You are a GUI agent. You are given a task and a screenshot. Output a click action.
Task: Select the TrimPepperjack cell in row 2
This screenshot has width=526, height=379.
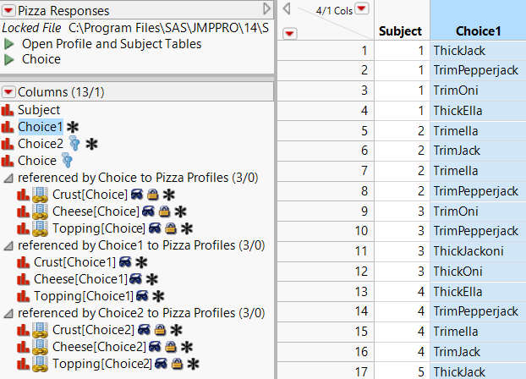click(474, 70)
